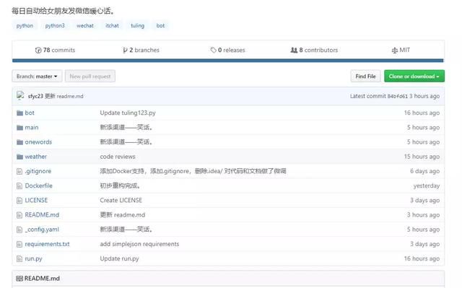Open the 0 releases tab
Image resolution: width=462 pixels, height=288 pixels.
coord(228,50)
